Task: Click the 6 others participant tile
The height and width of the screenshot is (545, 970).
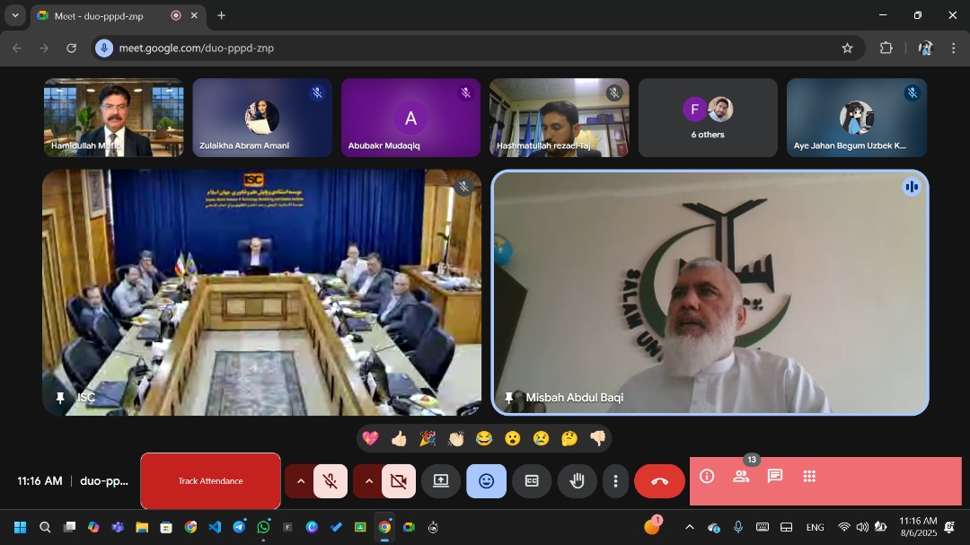Action: [708, 118]
